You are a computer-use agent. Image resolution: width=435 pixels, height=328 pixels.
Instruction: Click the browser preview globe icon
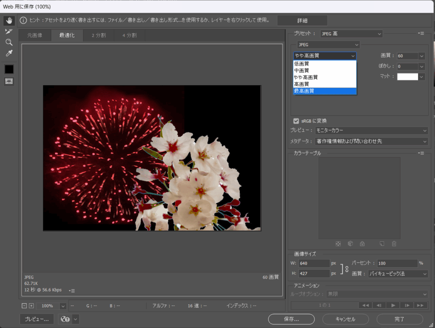[x=65, y=319]
